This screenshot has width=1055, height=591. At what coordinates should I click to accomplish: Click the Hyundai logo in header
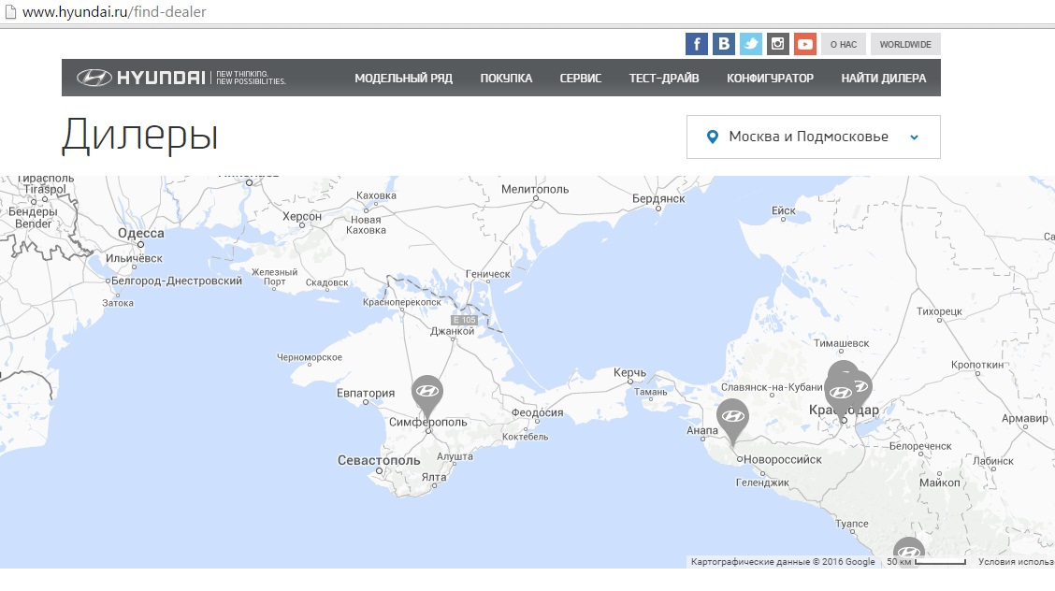tap(140, 78)
